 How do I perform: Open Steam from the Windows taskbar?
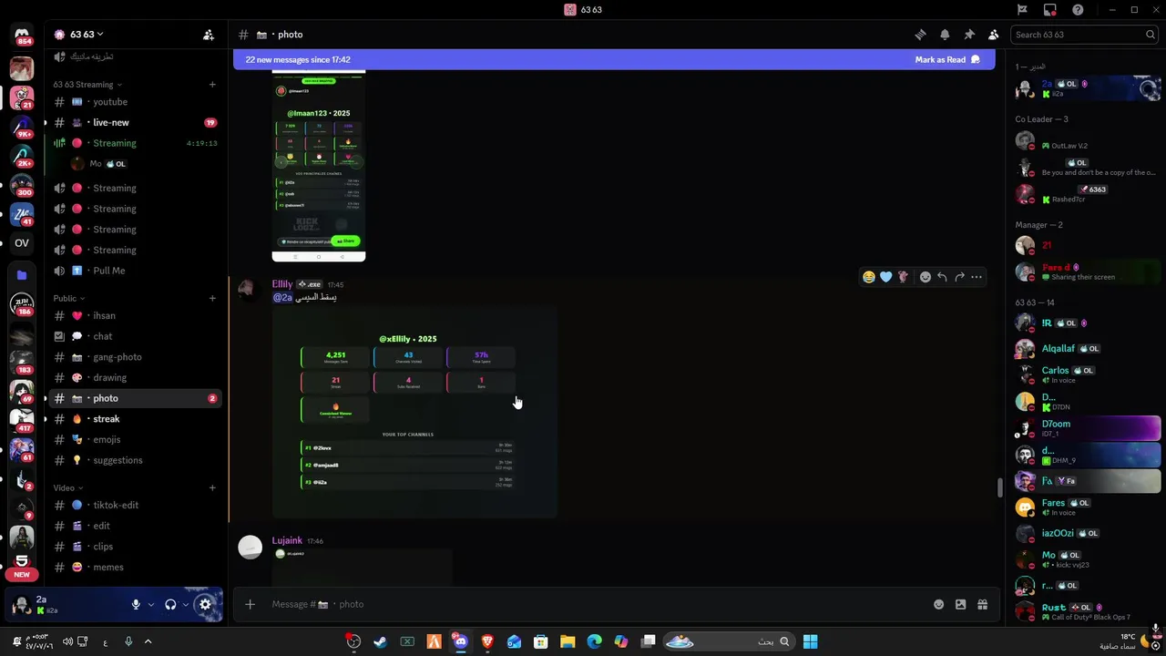coord(380,641)
